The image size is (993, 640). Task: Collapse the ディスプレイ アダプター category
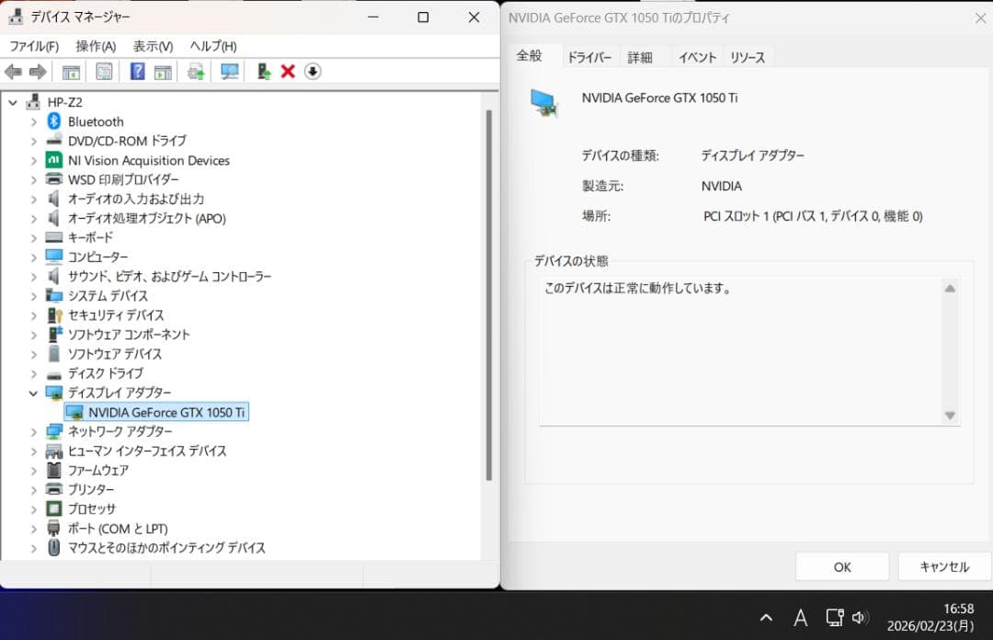pyautogui.click(x=34, y=393)
